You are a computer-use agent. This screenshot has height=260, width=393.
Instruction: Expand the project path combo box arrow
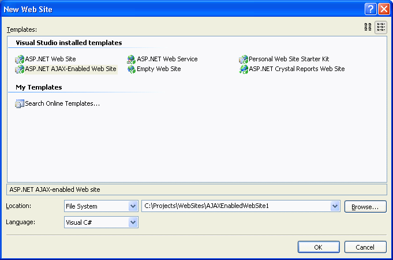point(335,206)
